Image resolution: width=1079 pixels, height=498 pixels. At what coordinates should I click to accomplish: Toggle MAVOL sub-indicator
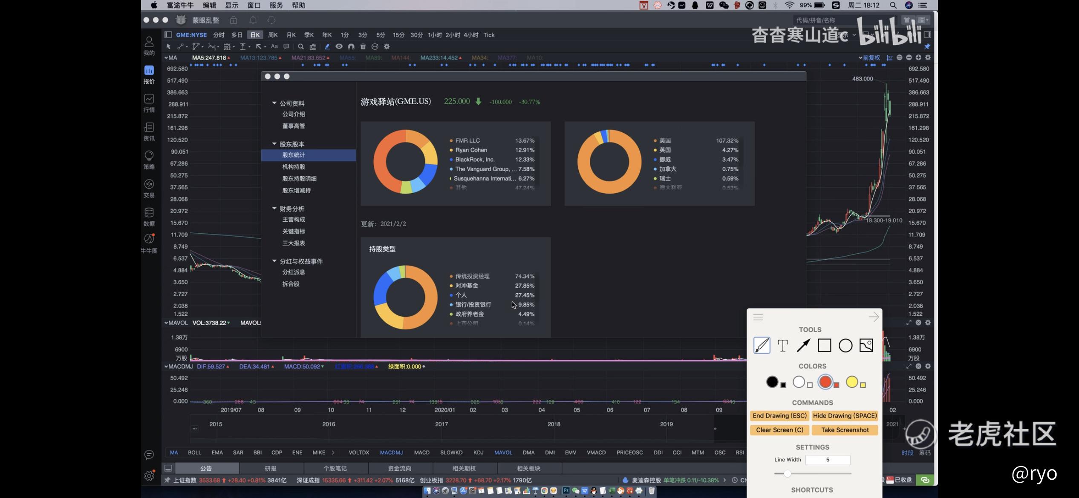(503, 452)
